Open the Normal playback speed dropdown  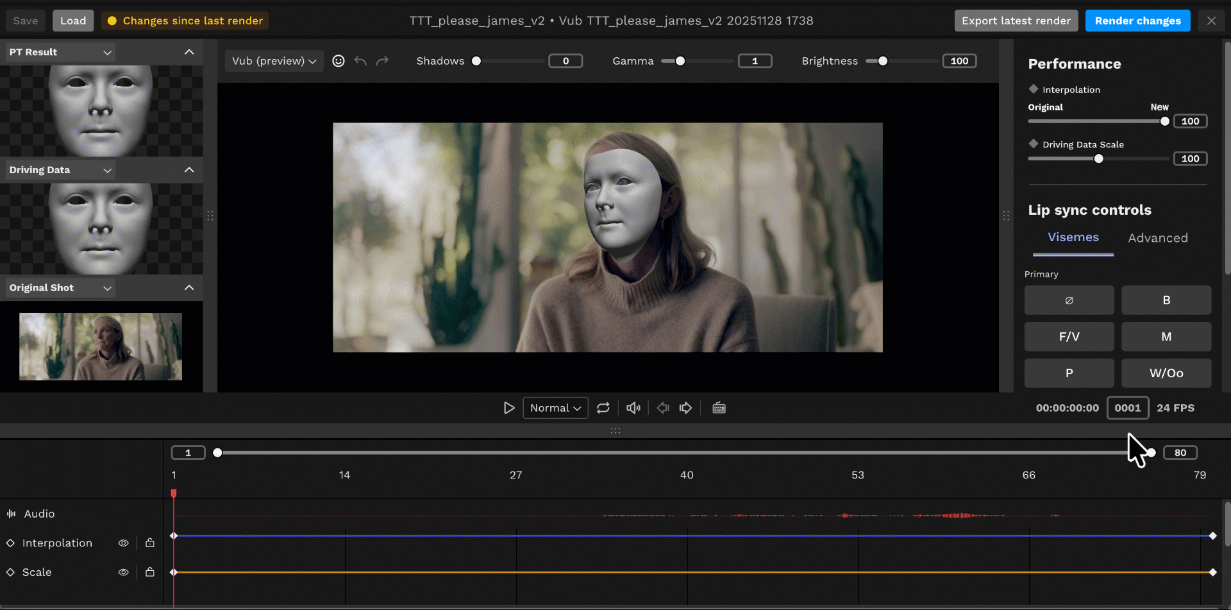coord(555,408)
